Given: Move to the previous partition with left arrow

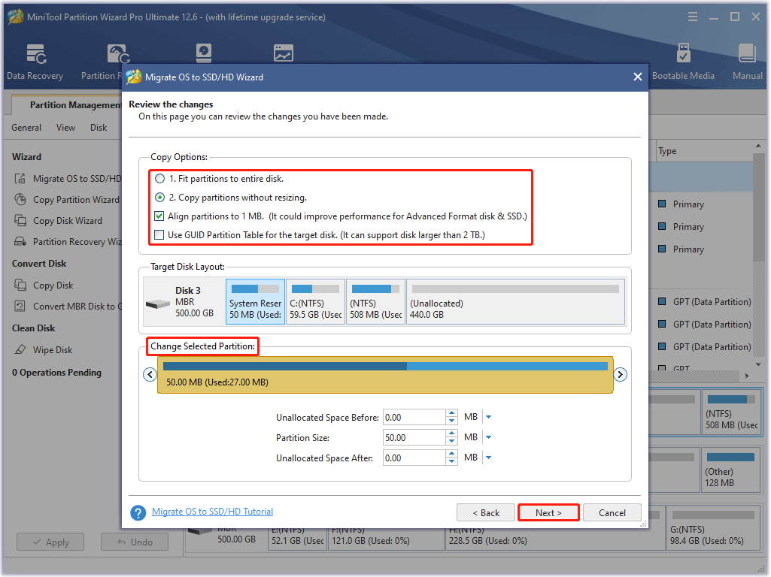Looking at the screenshot, I should [150, 375].
